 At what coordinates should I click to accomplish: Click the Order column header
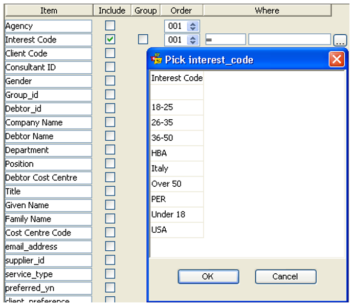(x=182, y=10)
